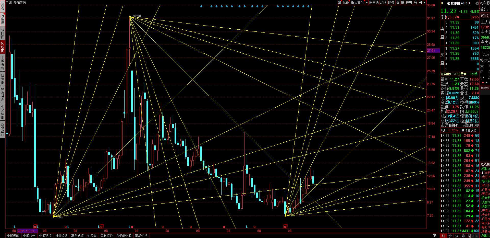Toggle the 简 simple view button
Screen dimensions: 490x238
(339, 3)
